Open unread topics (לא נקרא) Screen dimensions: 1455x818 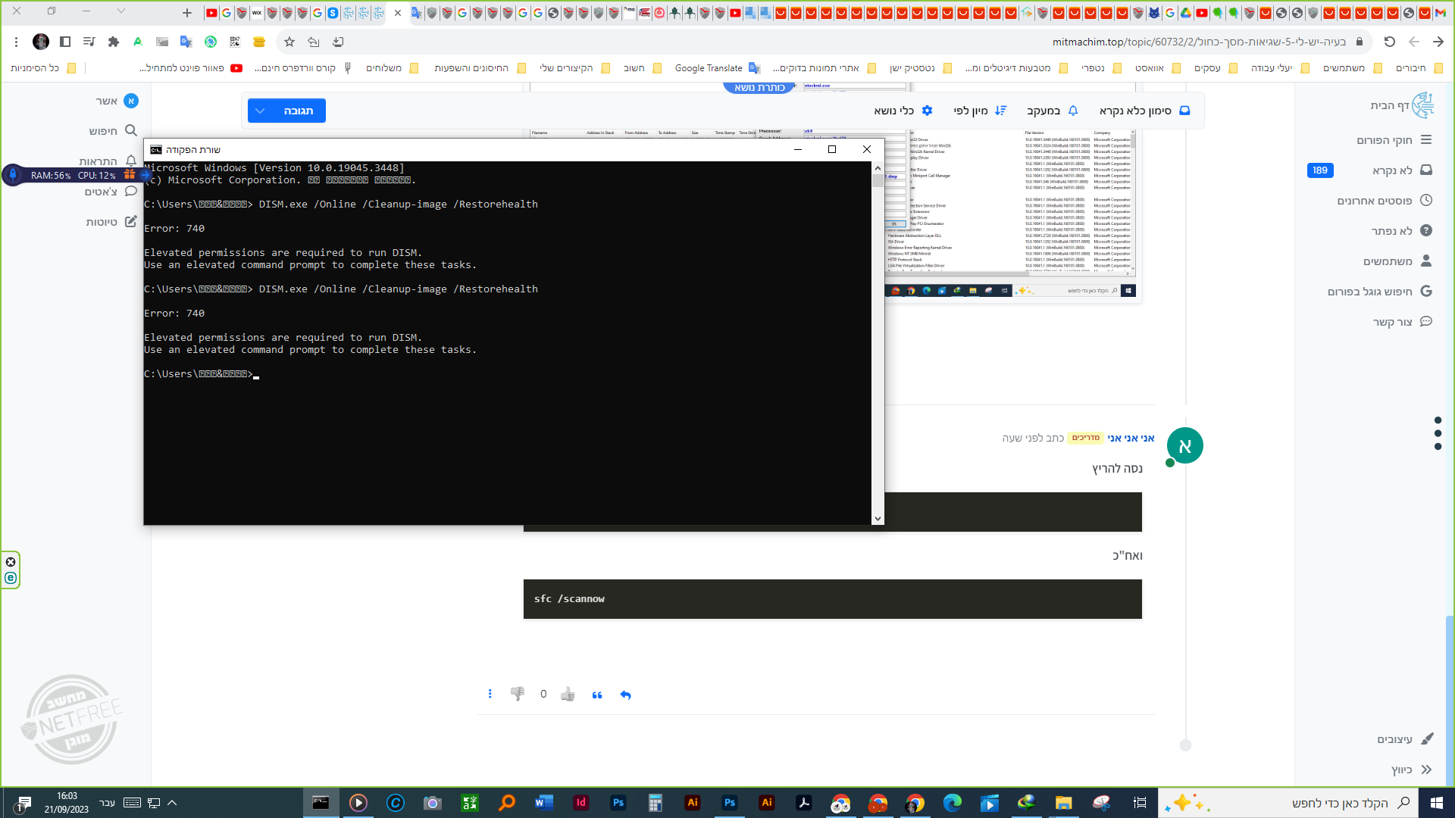[1401, 170]
